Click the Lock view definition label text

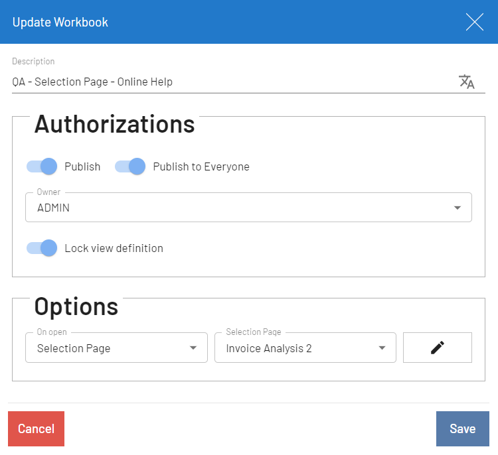tap(114, 248)
